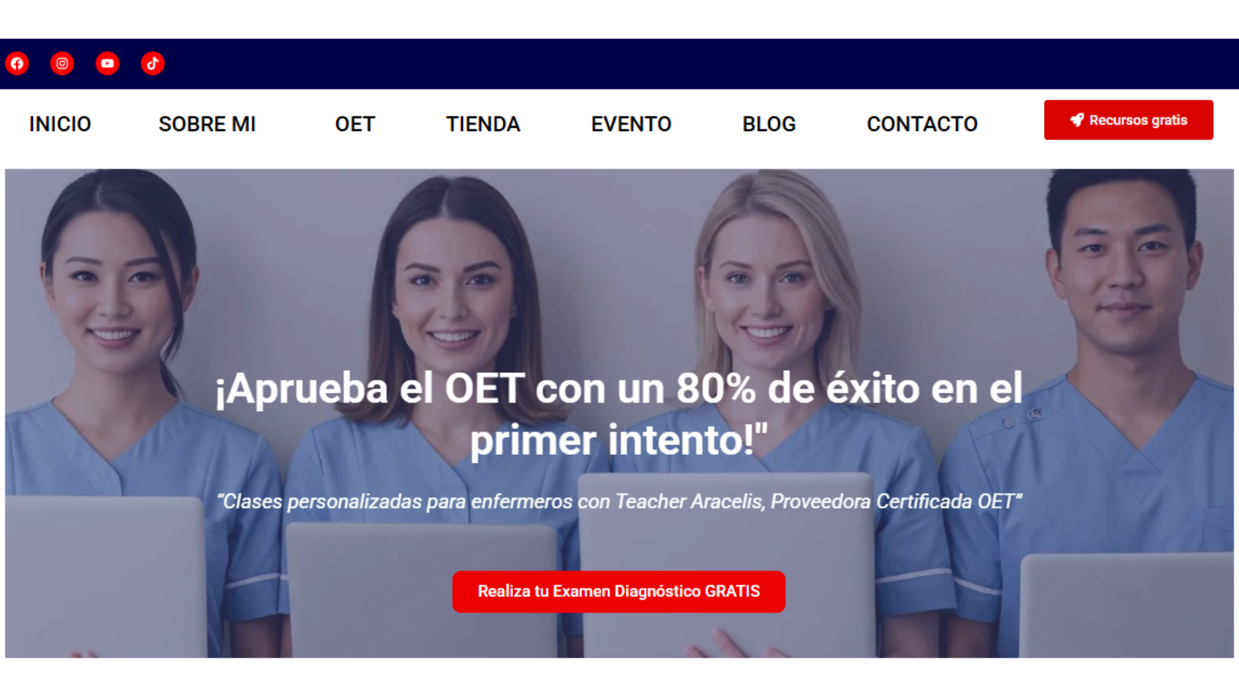Click the rocket icon in Recursos gratis
This screenshot has height=697, width=1239.
1076,120
